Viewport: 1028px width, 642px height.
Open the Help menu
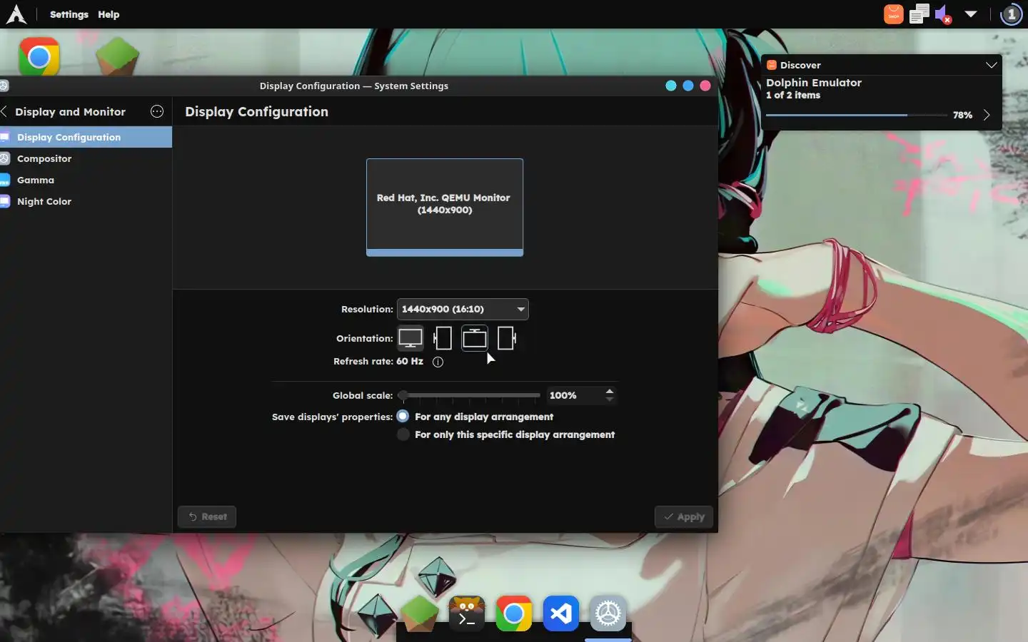point(109,14)
